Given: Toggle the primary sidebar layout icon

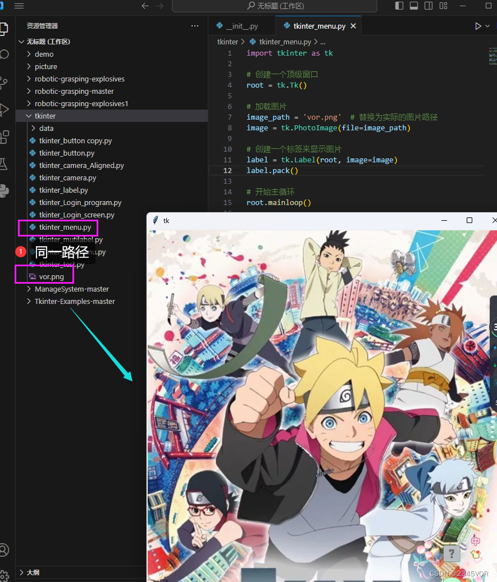Looking at the screenshot, I should [x=399, y=6].
